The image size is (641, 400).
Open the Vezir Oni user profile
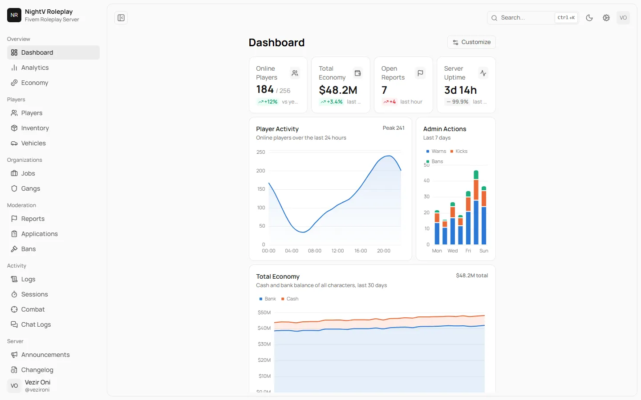[x=53, y=386]
